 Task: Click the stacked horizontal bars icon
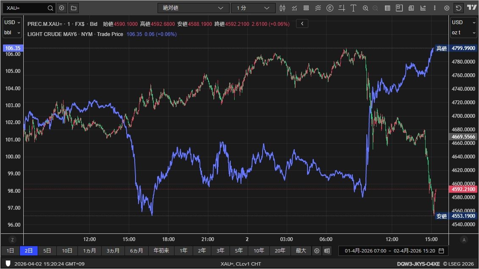306,8
